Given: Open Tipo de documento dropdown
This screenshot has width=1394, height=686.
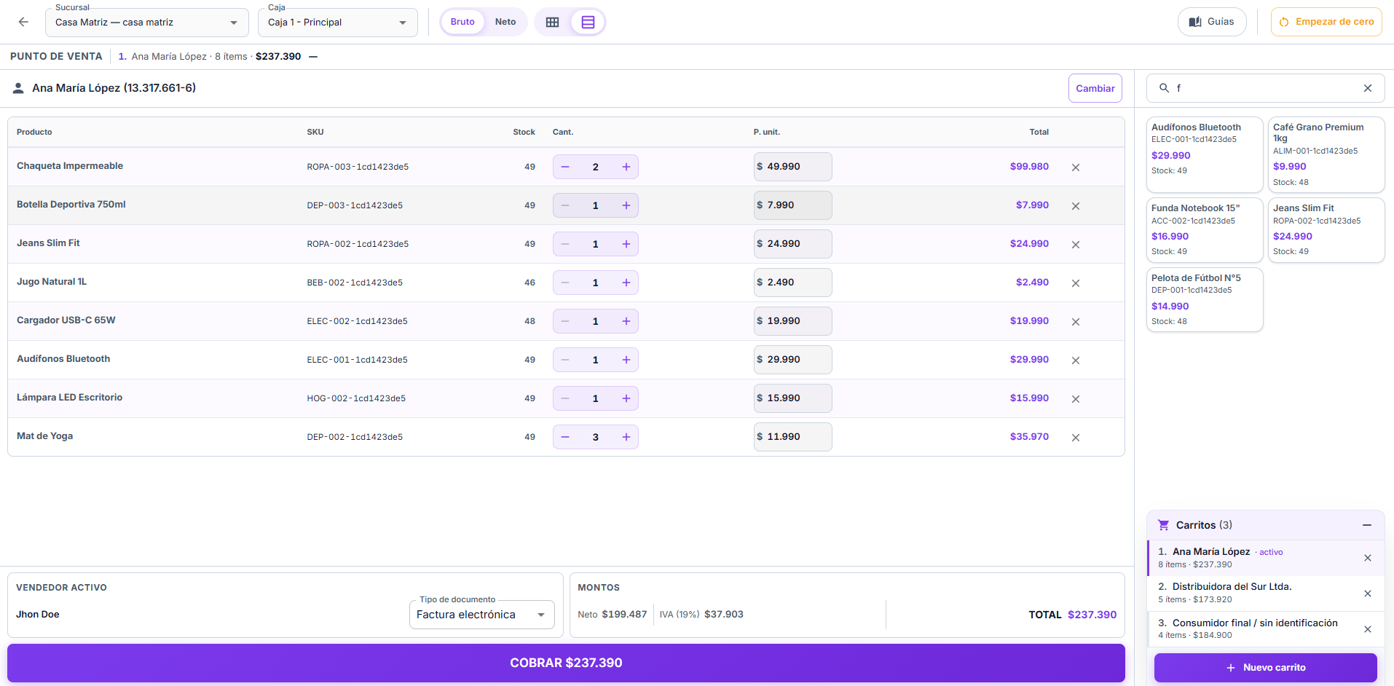Looking at the screenshot, I should tap(481, 615).
